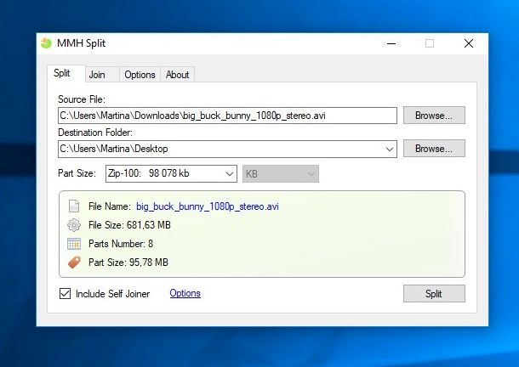Click the grid icon beside Parts Number
Viewport: 519px width, 367px height.
(x=74, y=244)
